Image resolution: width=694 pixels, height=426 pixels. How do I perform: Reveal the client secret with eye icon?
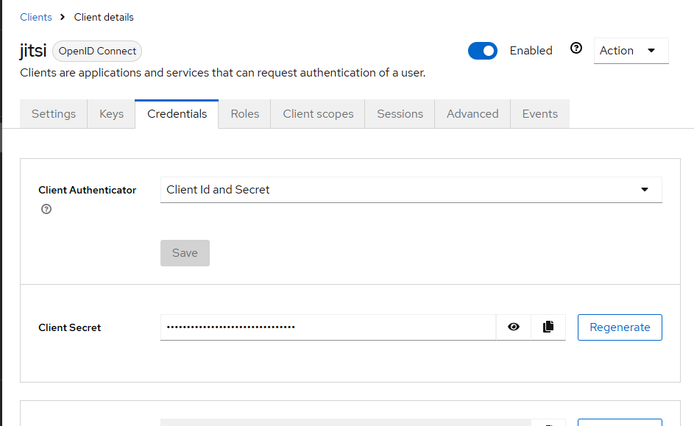(514, 327)
